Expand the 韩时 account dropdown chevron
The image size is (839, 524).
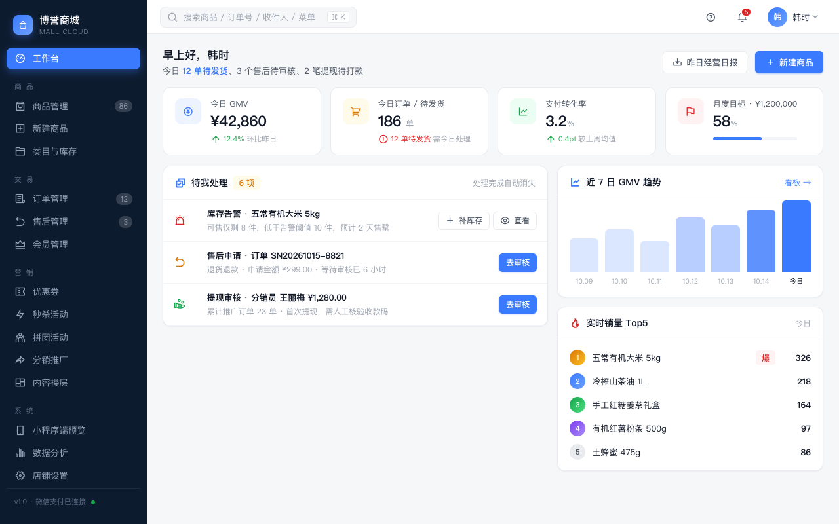click(x=815, y=17)
